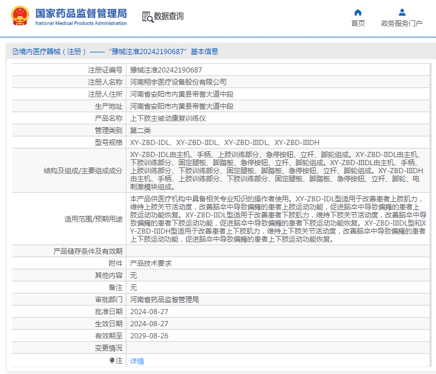The height and width of the screenshot is (374, 436).
Task: Click the 适用范围/预期用途 description paragraph
Action: point(278,219)
